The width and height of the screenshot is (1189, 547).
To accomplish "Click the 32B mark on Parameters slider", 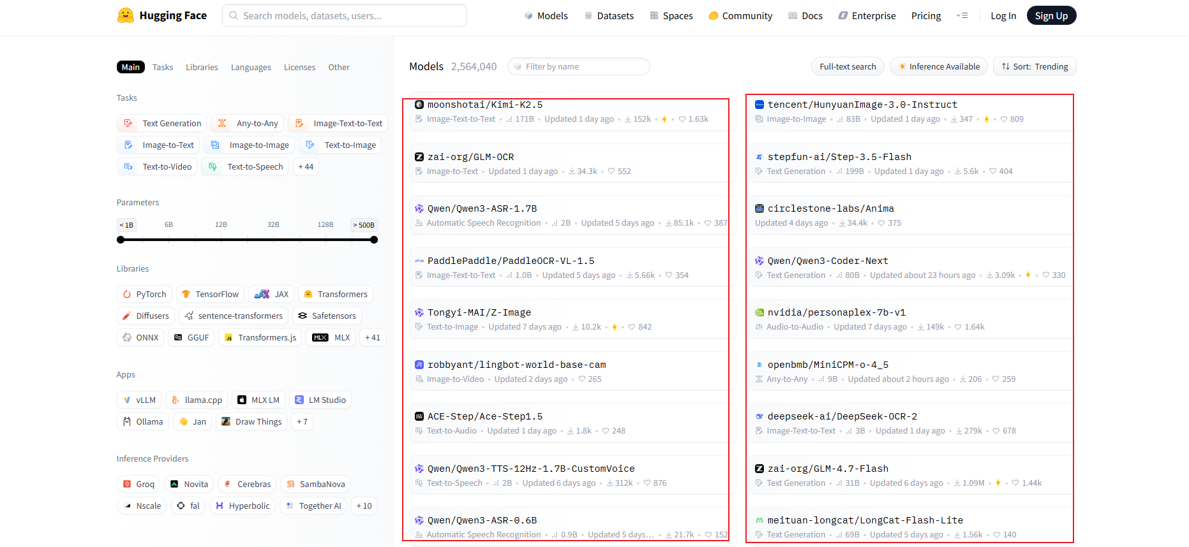I will pos(273,224).
